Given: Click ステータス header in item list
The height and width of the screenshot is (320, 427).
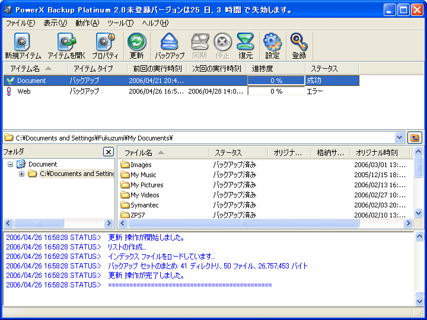Looking at the screenshot, I should pyautogui.click(x=332, y=69).
